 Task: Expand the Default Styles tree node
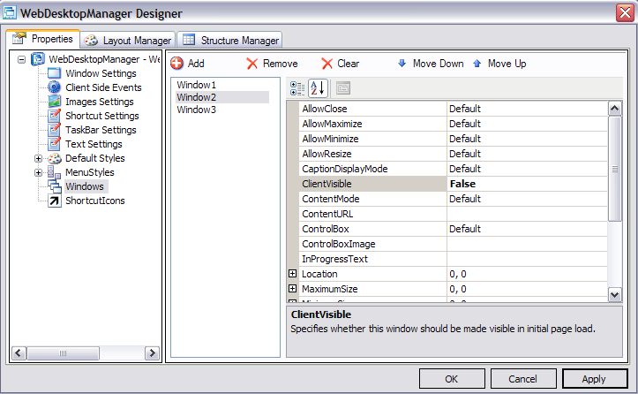coord(39,158)
